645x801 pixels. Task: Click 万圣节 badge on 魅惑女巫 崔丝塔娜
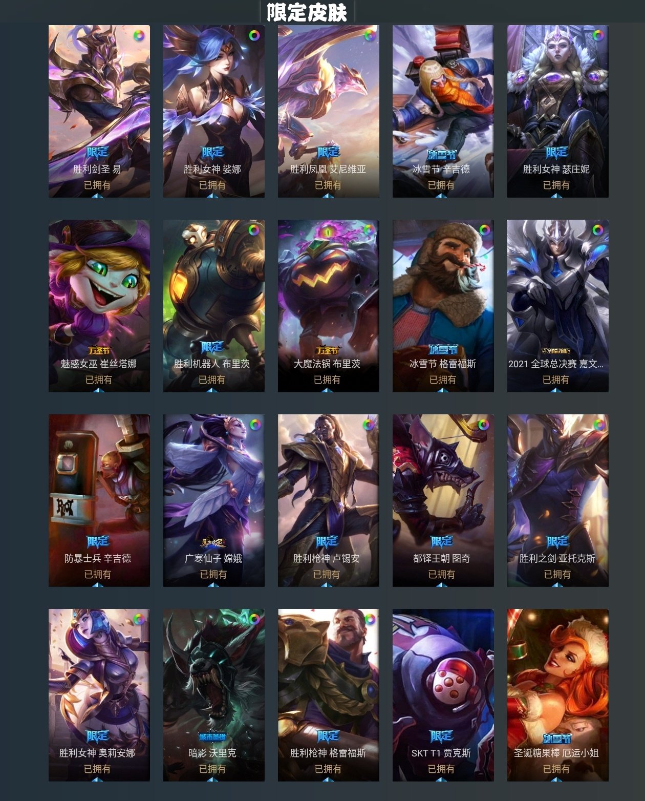(99, 351)
